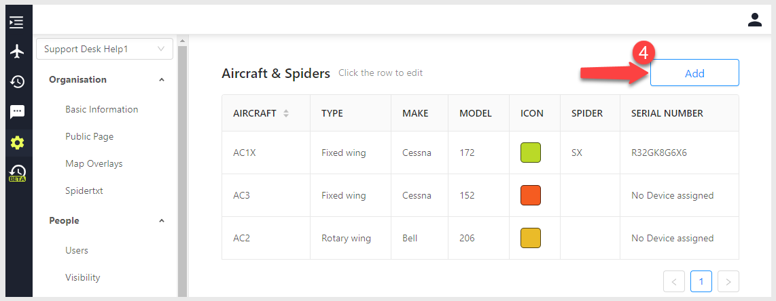Collapse the People section

point(161,221)
